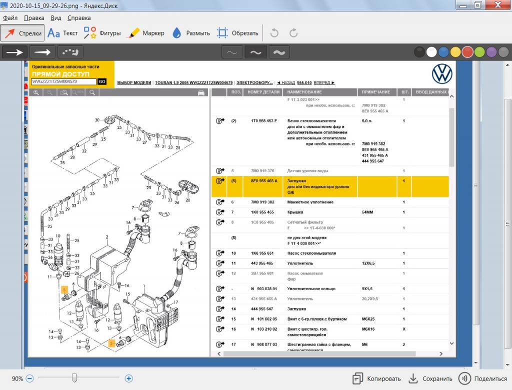The width and height of the screenshot is (512, 390).
Task: Pick the purple color swatch
Action: tap(491, 52)
